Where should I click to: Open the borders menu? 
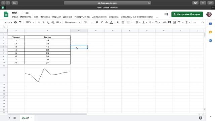(123, 22)
